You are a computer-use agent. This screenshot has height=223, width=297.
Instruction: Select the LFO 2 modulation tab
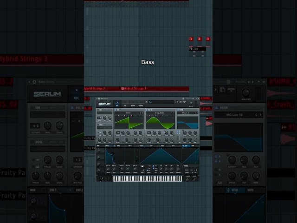point(155,146)
